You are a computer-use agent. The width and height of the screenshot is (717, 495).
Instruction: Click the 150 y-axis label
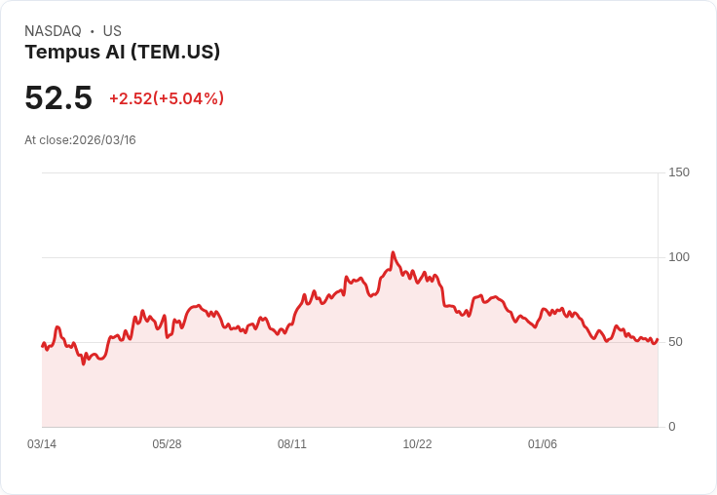[x=679, y=172]
